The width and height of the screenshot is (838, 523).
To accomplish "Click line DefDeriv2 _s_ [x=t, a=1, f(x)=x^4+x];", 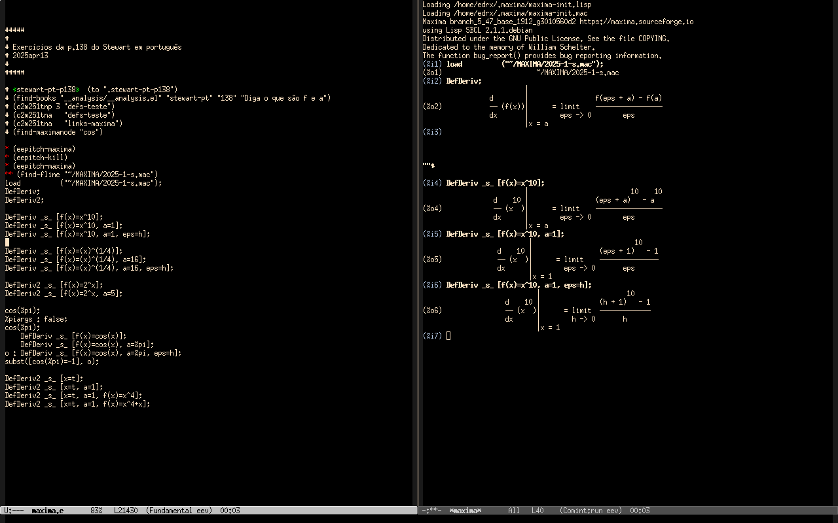I will [x=77, y=404].
